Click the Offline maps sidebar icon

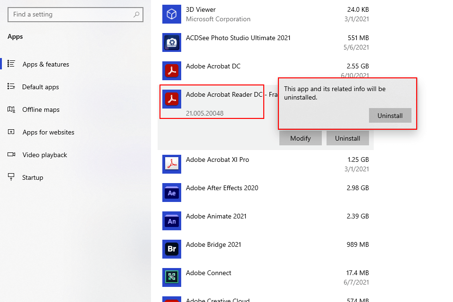coord(11,109)
